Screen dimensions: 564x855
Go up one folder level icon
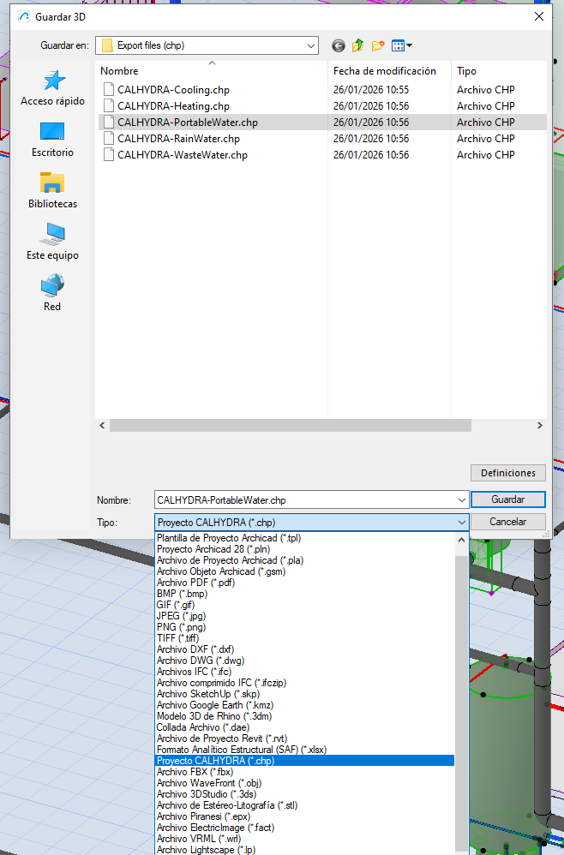(x=357, y=45)
